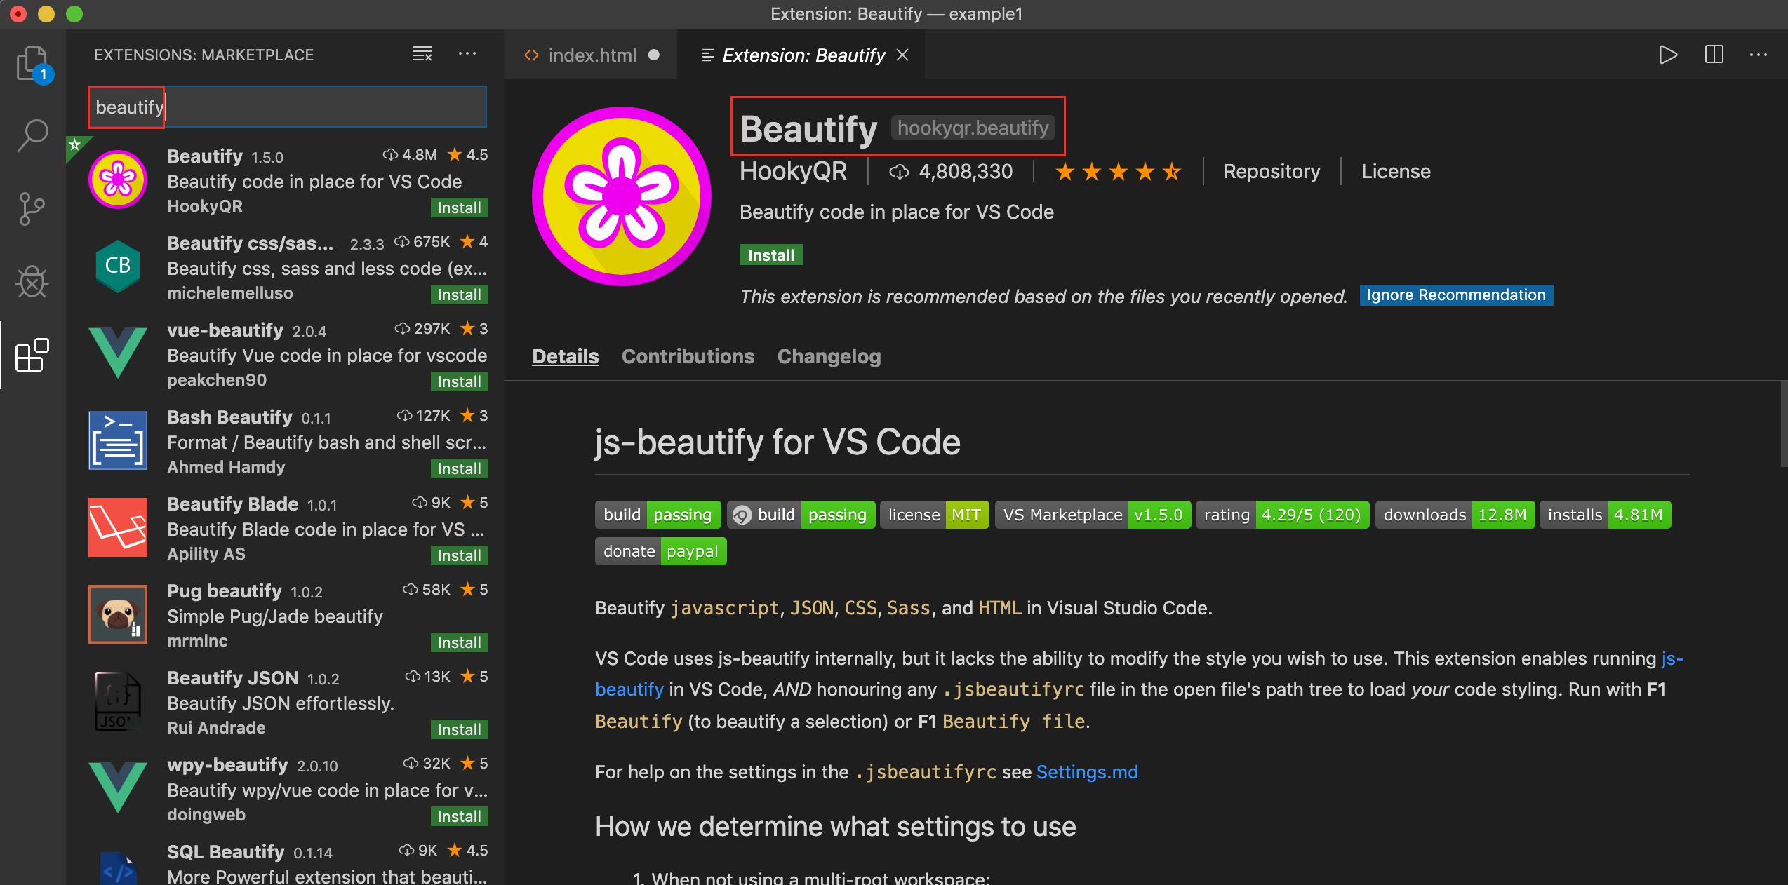Select the CB hexagon extension icon
This screenshot has width=1788, height=885.
coord(118,266)
